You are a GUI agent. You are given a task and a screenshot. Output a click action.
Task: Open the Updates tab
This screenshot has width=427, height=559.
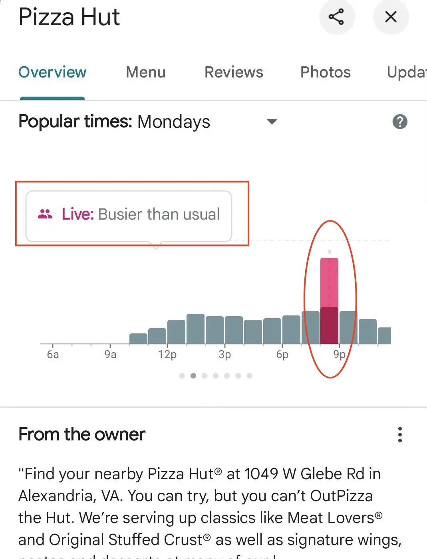[406, 72]
